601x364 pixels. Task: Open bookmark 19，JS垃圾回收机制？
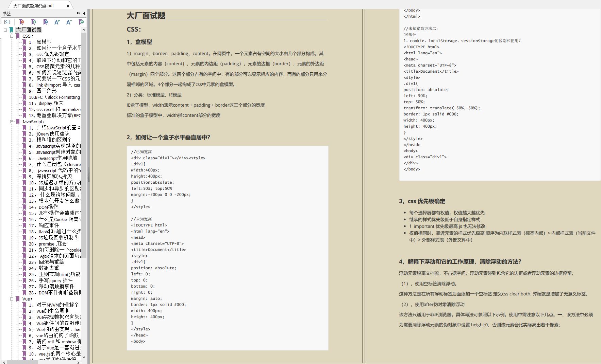53,238
